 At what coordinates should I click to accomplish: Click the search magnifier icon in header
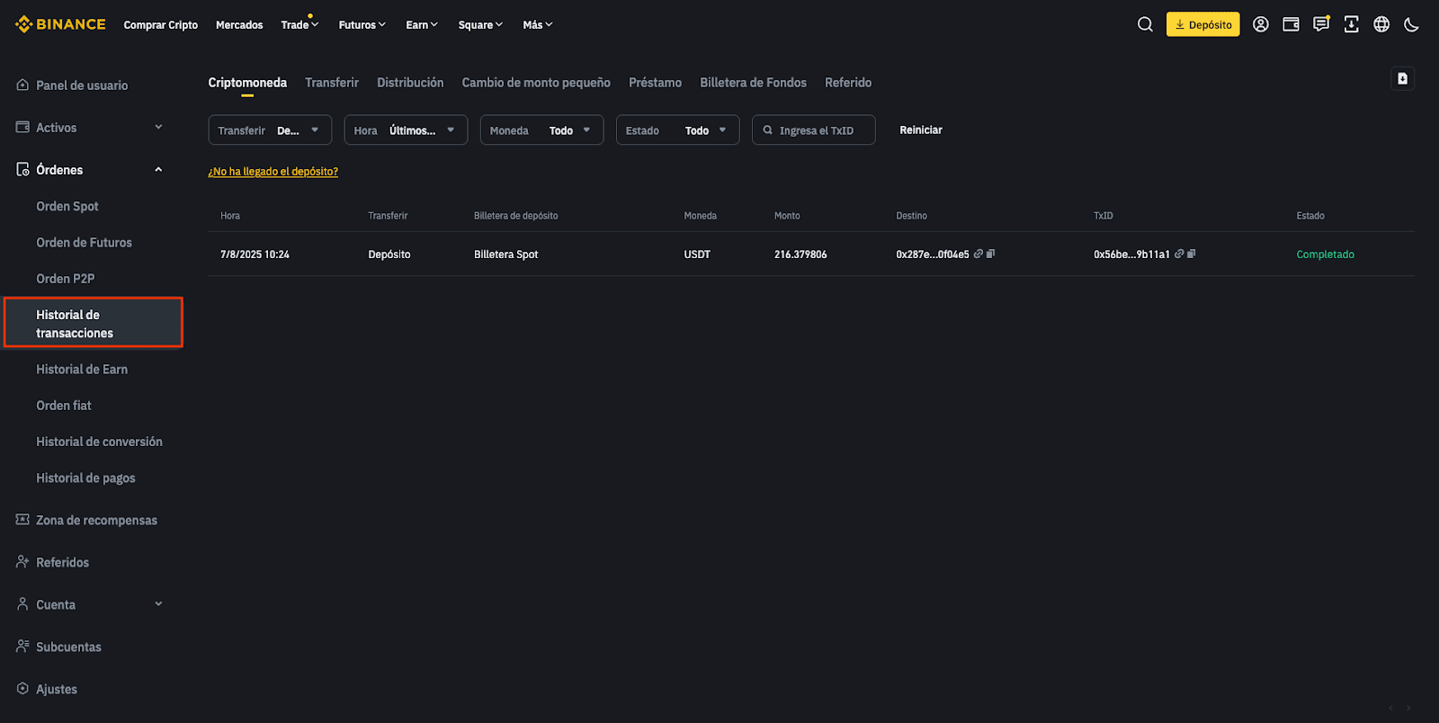point(1145,24)
